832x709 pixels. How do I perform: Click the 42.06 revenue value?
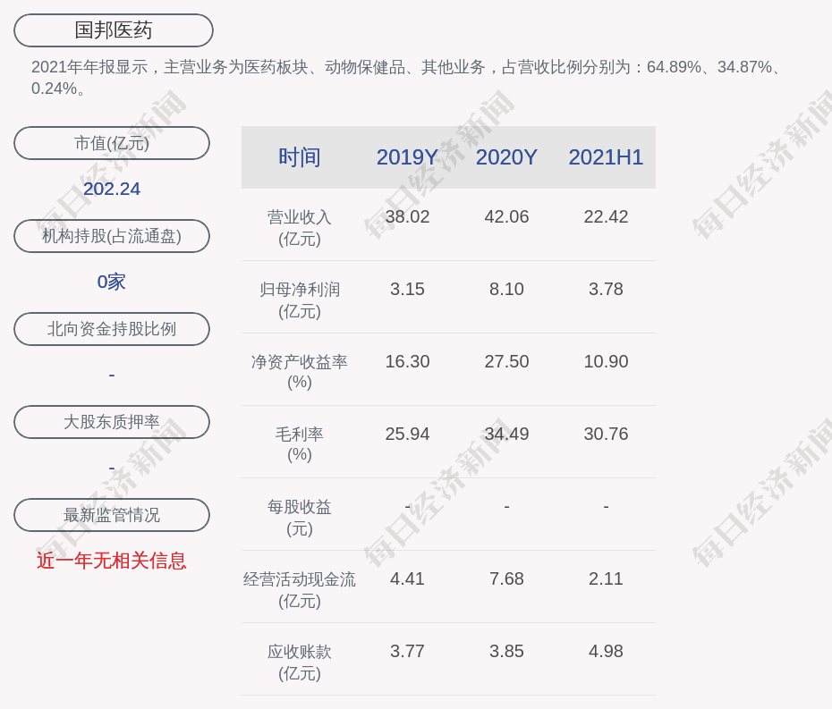tap(506, 217)
